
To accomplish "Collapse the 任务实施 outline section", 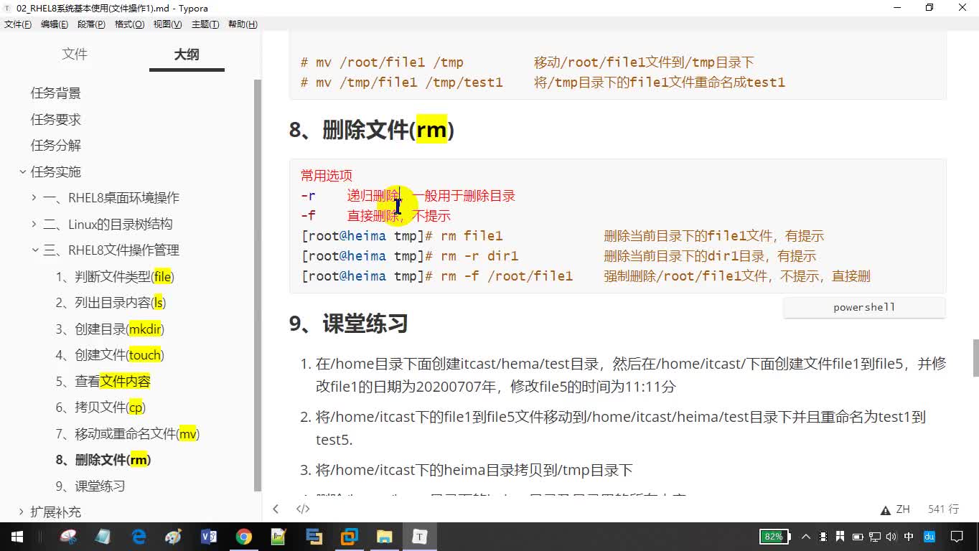I will [x=23, y=171].
